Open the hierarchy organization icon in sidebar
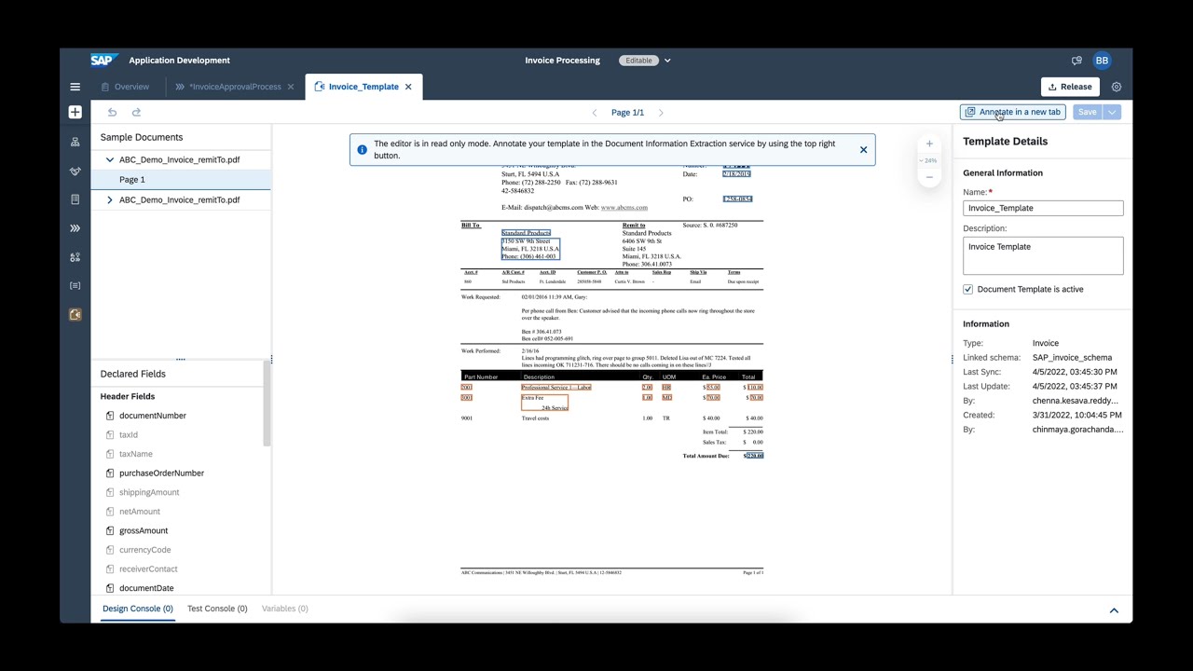Image resolution: width=1193 pixels, height=671 pixels. point(75,142)
